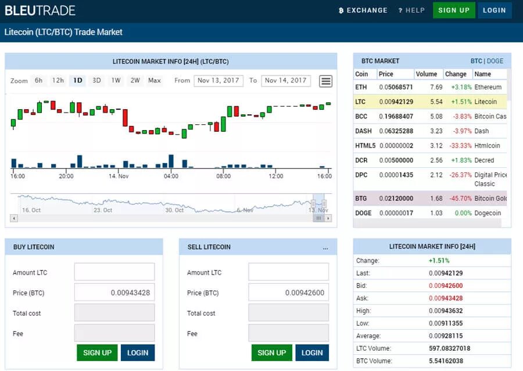Set chart zoom to 1W
Image resolution: width=523 pixels, height=371 pixels.
coord(116,81)
